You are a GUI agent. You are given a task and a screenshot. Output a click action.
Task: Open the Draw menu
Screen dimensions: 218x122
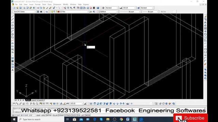(49, 4)
